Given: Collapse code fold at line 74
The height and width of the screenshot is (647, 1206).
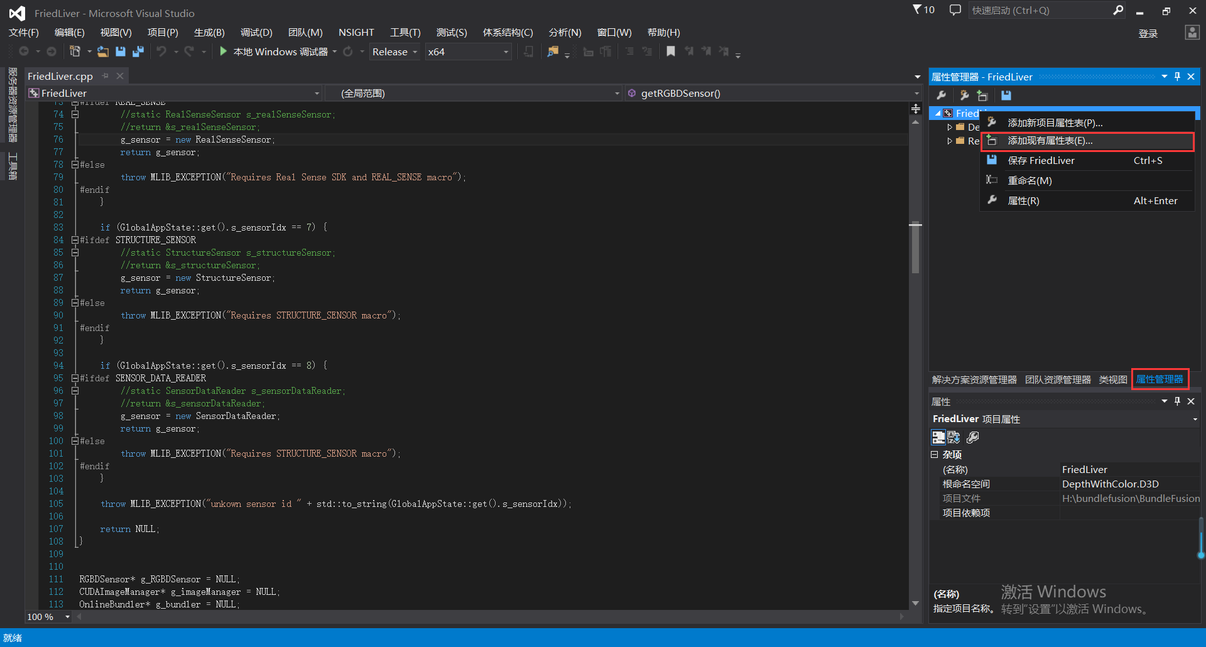Looking at the screenshot, I should pos(75,114).
